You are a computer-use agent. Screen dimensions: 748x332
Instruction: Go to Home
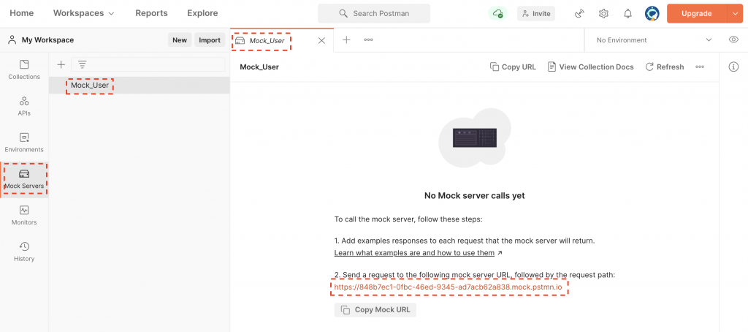[21, 13]
